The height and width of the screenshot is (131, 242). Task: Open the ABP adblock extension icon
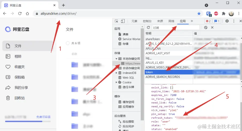tap(216, 14)
